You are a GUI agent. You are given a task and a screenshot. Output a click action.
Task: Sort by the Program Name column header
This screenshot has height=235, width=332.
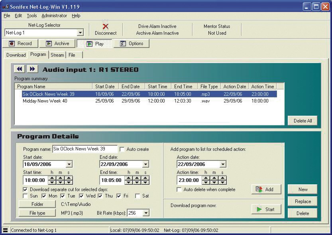[53, 87]
